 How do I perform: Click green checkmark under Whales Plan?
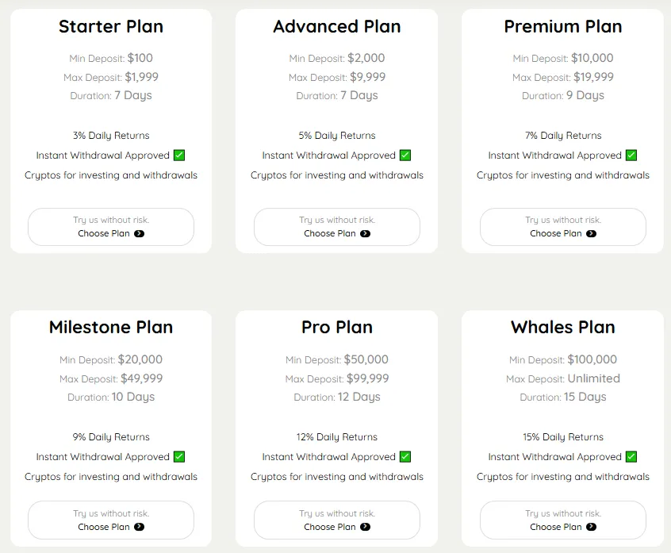pos(631,457)
